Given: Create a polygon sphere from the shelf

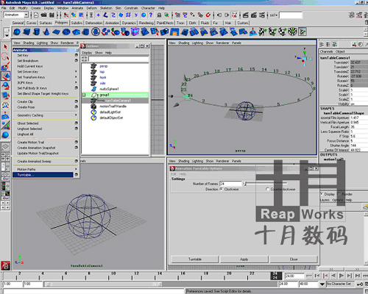Looking at the screenshot, I should [17, 32].
